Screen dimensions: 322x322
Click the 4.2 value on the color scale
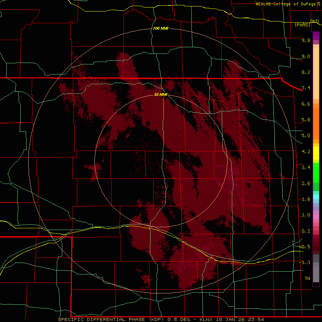pos(306,152)
